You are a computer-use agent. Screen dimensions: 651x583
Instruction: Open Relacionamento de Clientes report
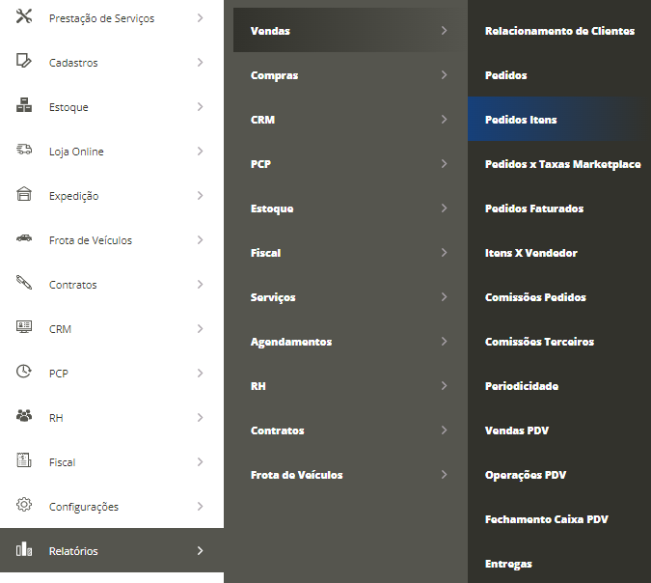pos(559,31)
